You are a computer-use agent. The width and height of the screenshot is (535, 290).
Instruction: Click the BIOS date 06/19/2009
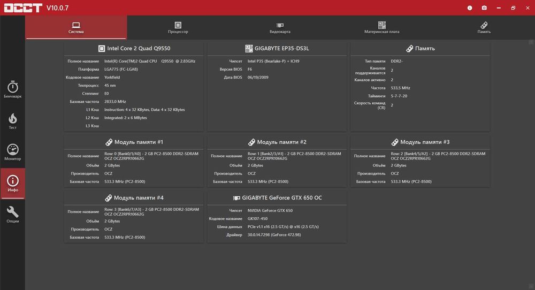pos(258,78)
